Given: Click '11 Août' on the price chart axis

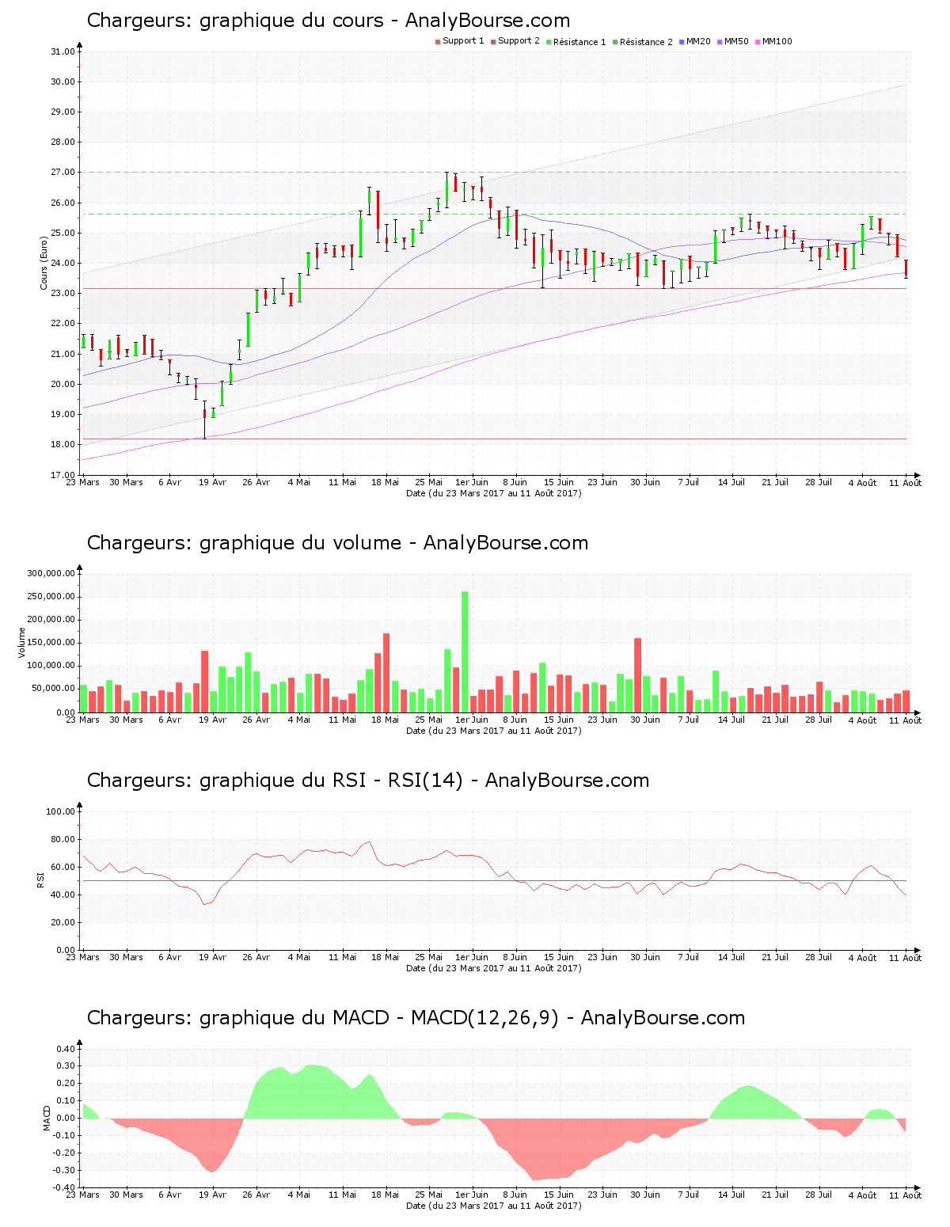Looking at the screenshot, I should [905, 483].
